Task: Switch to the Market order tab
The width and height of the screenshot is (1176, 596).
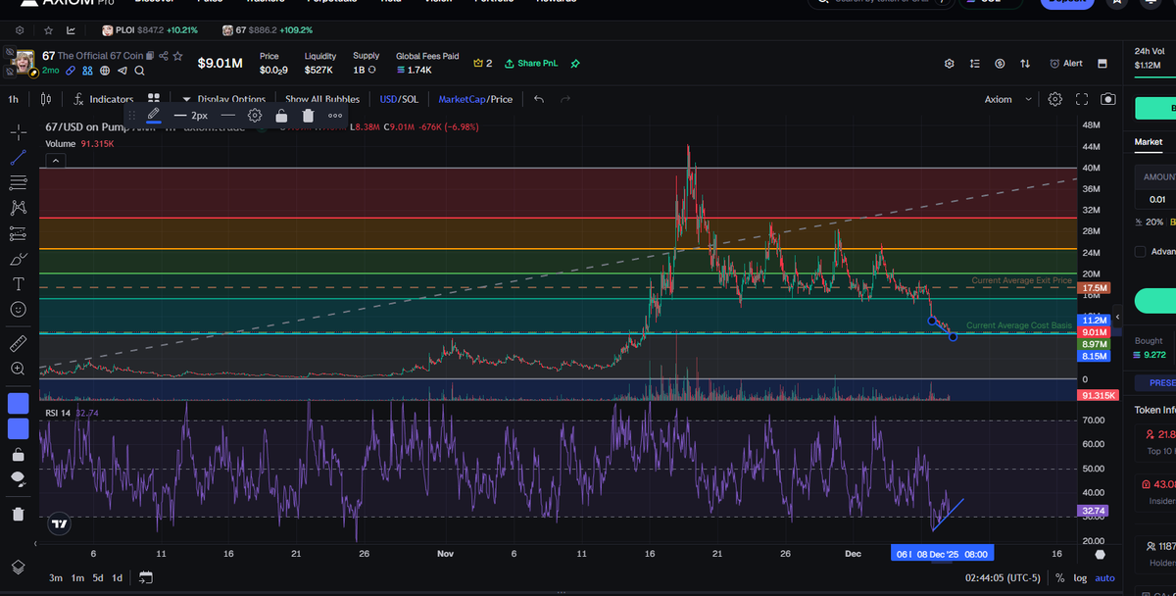Action: (1149, 142)
